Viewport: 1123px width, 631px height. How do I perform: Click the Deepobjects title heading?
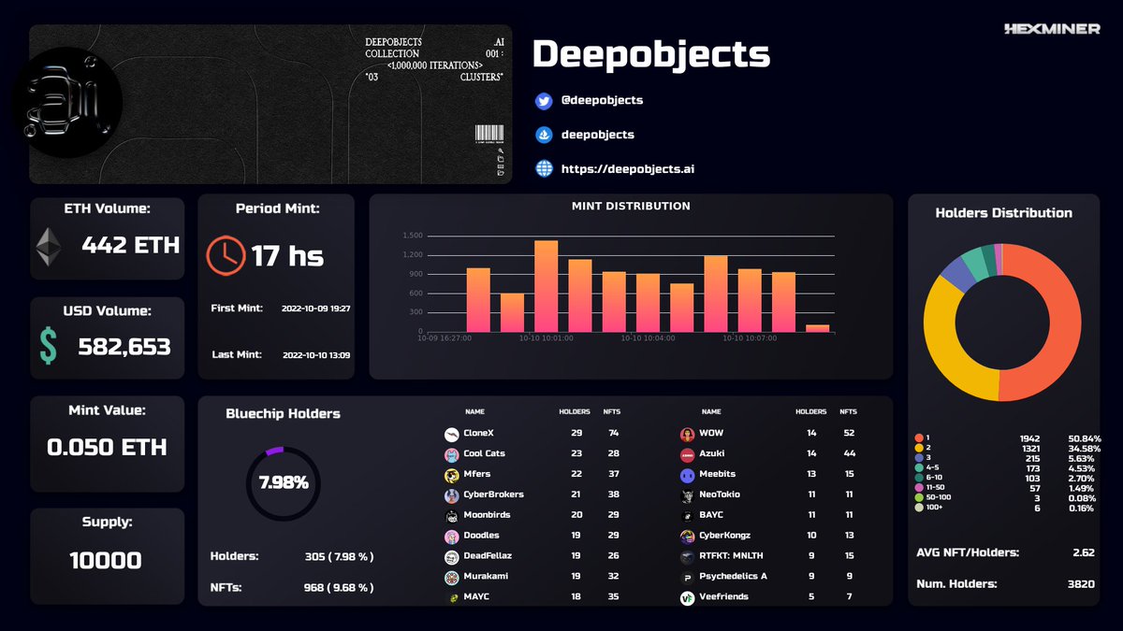click(650, 55)
